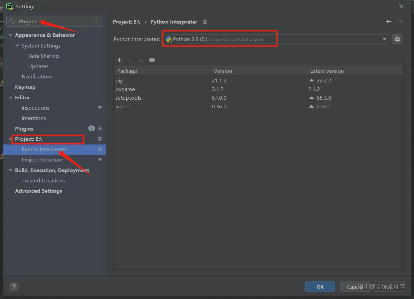Click the Plugins update count badge
Screen dimensions: 414x299
(x=91, y=128)
